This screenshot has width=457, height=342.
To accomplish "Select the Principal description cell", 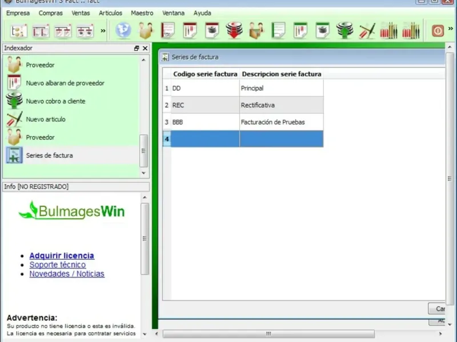I will click(282, 88).
